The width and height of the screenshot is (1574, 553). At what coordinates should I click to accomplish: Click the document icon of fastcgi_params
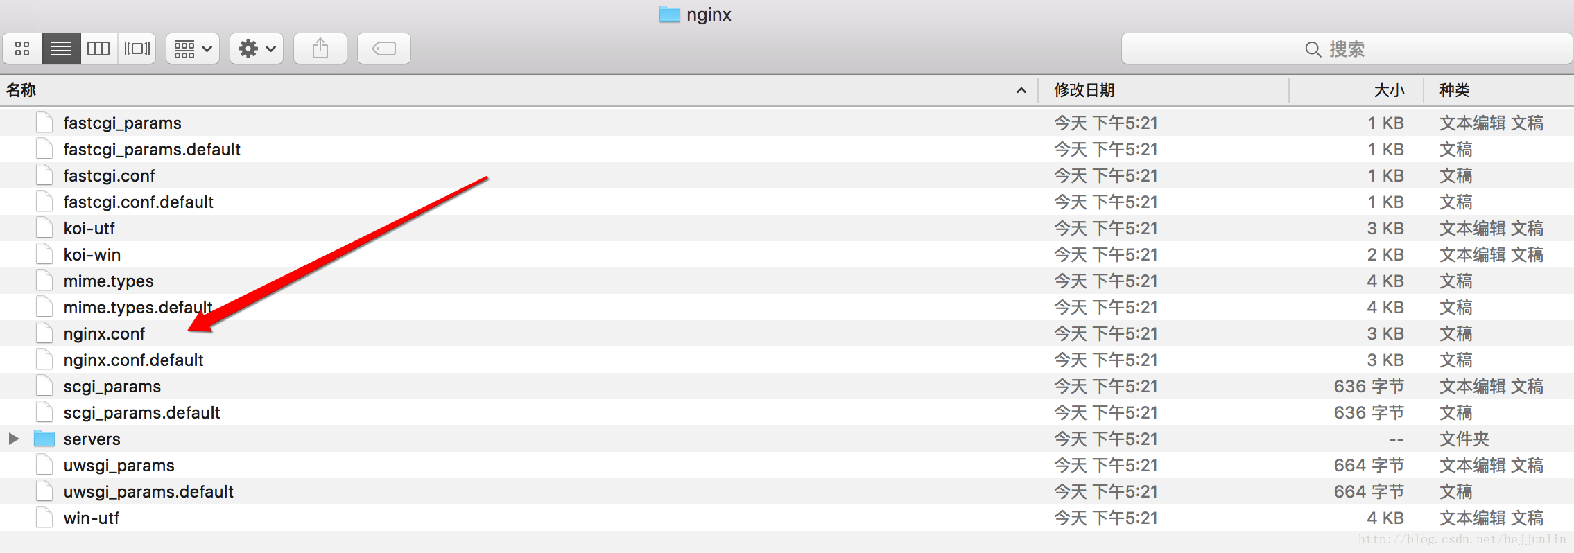tap(44, 123)
